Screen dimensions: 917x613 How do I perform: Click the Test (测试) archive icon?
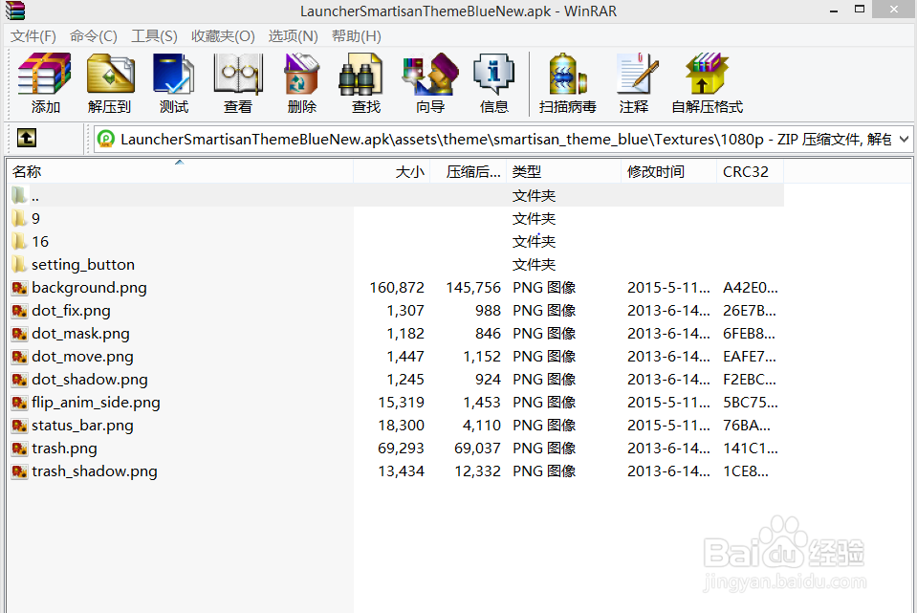pos(174,74)
